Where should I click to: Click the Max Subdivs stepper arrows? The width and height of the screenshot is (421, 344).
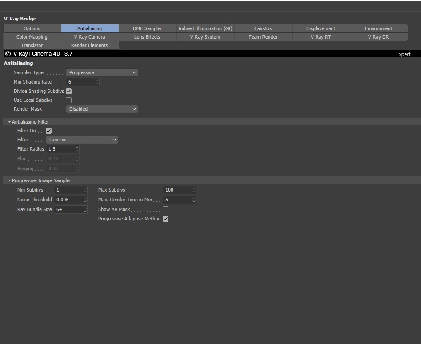[194, 190]
